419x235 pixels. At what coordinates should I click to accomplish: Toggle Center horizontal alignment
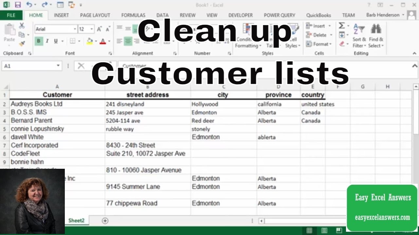coord(128,41)
